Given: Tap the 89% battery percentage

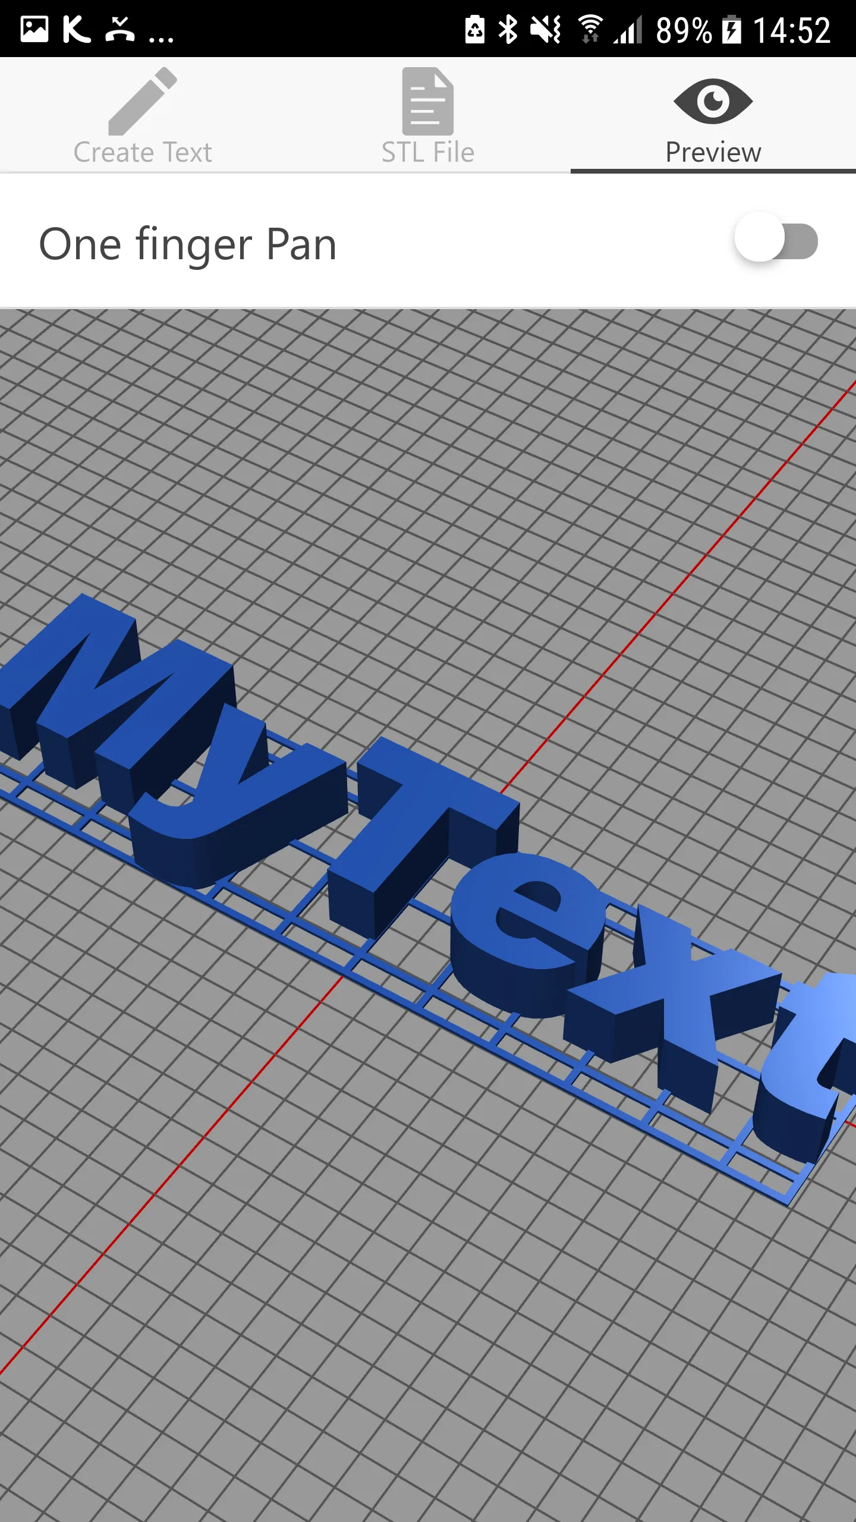Looking at the screenshot, I should click(684, 30).
